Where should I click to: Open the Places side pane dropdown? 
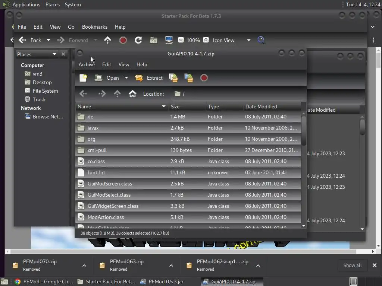[37, 54]
